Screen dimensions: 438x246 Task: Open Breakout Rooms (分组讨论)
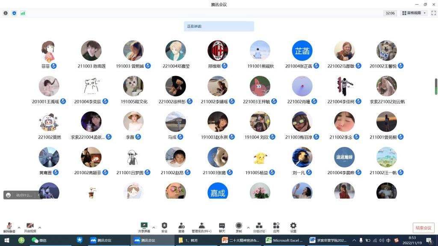258,227
